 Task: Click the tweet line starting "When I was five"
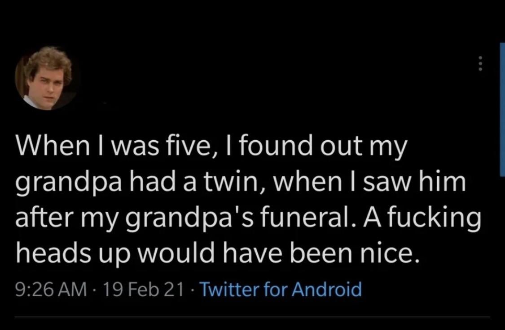point(211,147)
